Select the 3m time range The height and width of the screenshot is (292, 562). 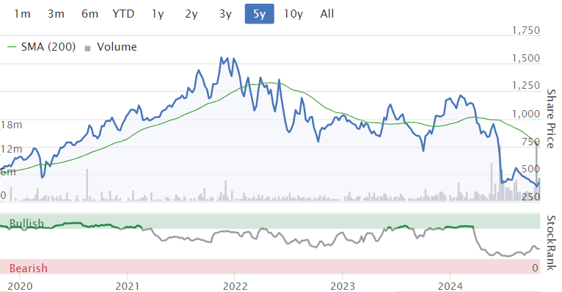pyautogui.click(x=56, y=14)
